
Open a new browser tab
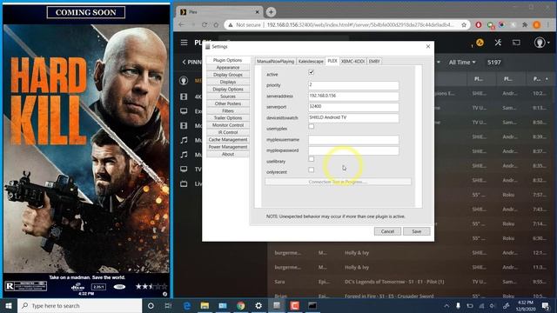(x=271, y=12)
